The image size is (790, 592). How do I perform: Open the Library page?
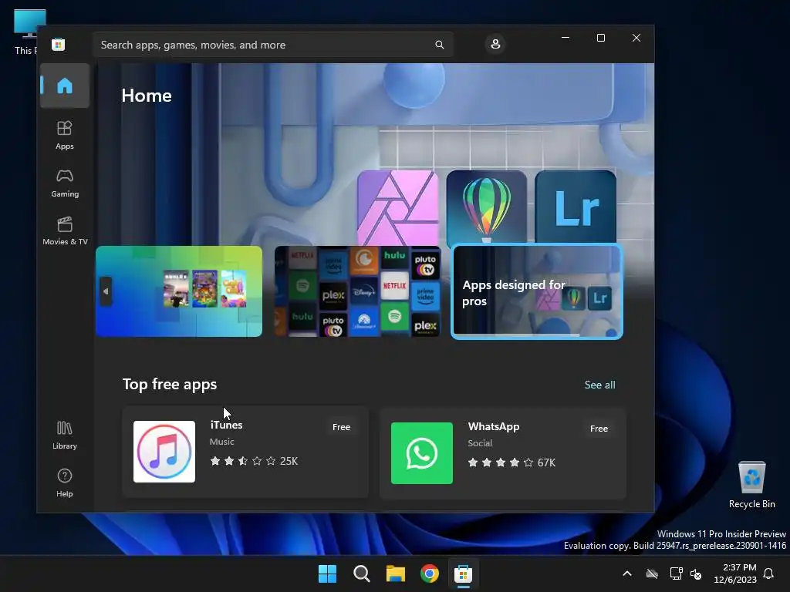pyautogui.click(x=65, y=436)
